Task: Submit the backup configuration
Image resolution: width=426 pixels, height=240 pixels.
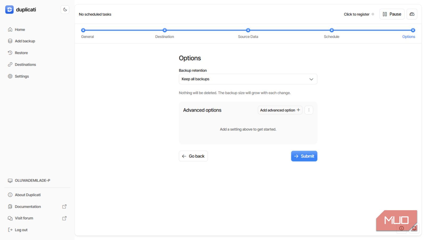Action: click(304, 156)
